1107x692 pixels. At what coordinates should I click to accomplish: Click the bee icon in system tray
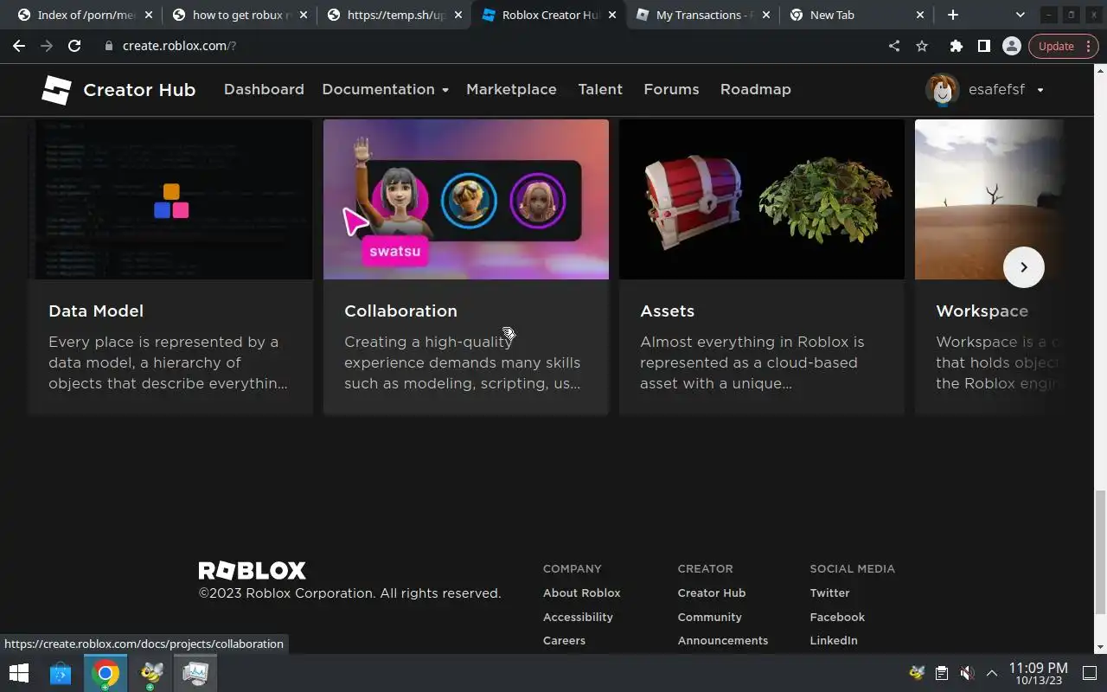917,672
